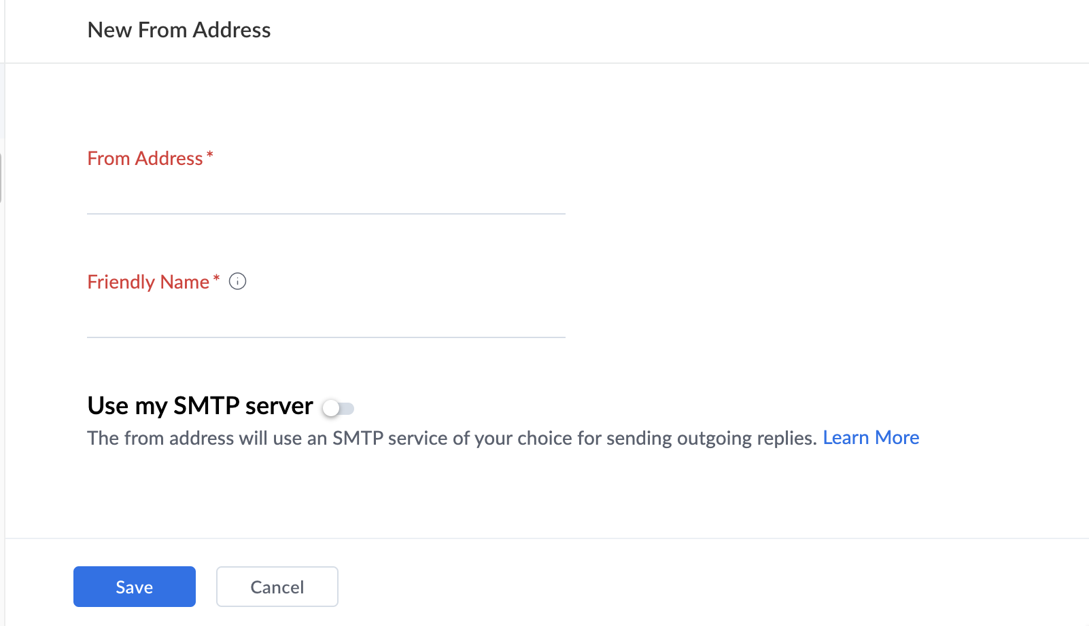The image size is (1089, 626).
Task: Click the SMTP switch knob
Action: point(331,408)
